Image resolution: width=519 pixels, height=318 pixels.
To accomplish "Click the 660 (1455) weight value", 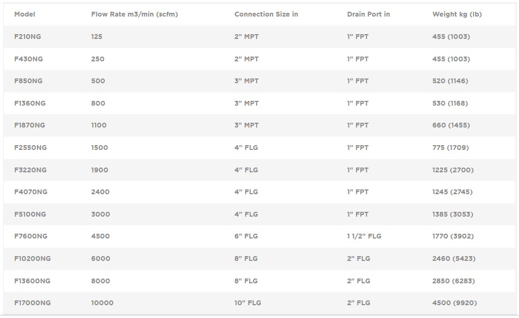I will 451,125.
